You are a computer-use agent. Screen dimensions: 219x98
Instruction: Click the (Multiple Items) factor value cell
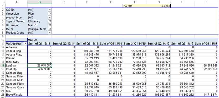38,29
